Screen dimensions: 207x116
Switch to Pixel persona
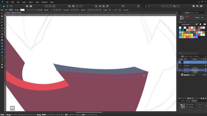pyautogui.click(x=7, y=6)
